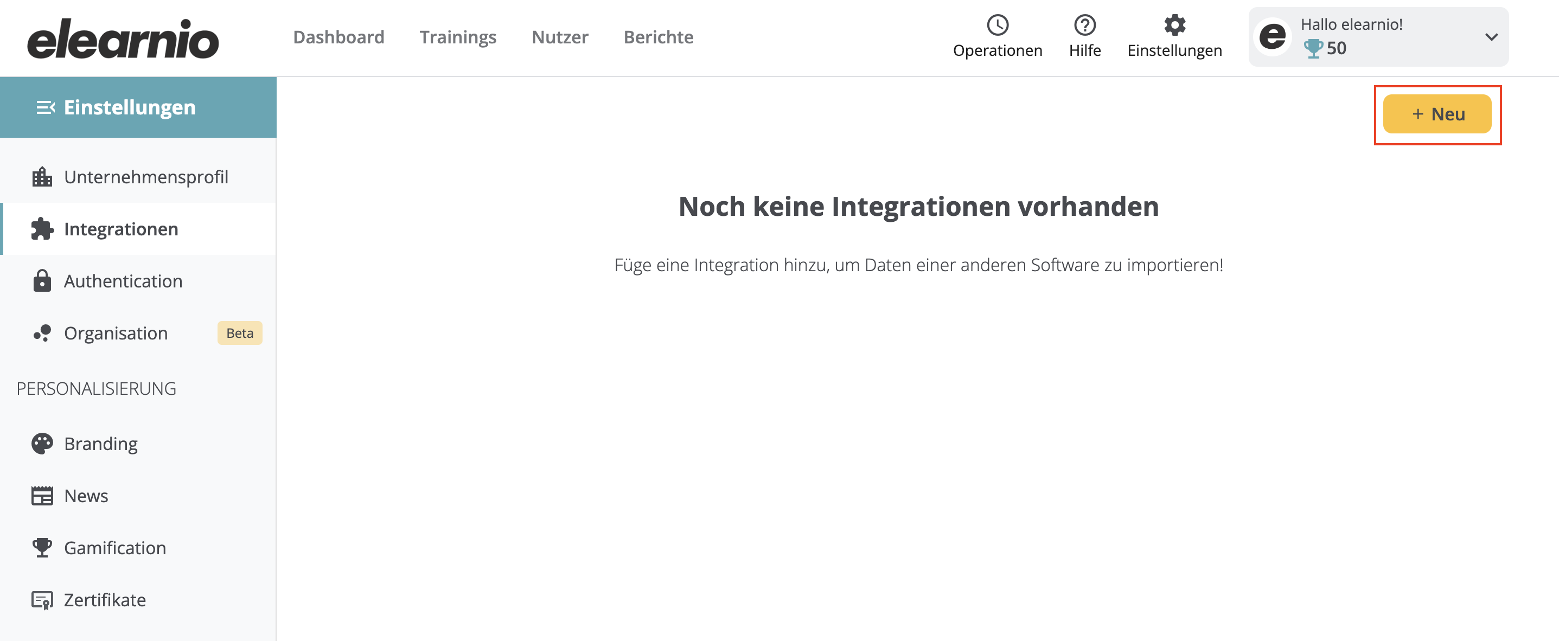Click the Organisation bubbles icon
1559x641 pixels.
pos(42,333)
